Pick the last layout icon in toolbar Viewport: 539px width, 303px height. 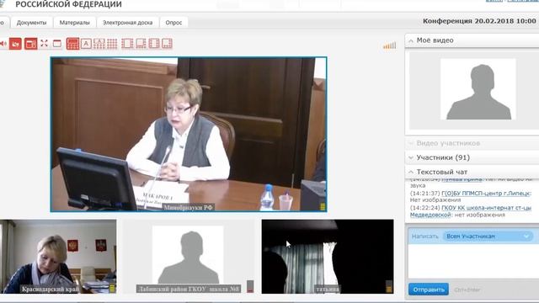tap(167, 44)
